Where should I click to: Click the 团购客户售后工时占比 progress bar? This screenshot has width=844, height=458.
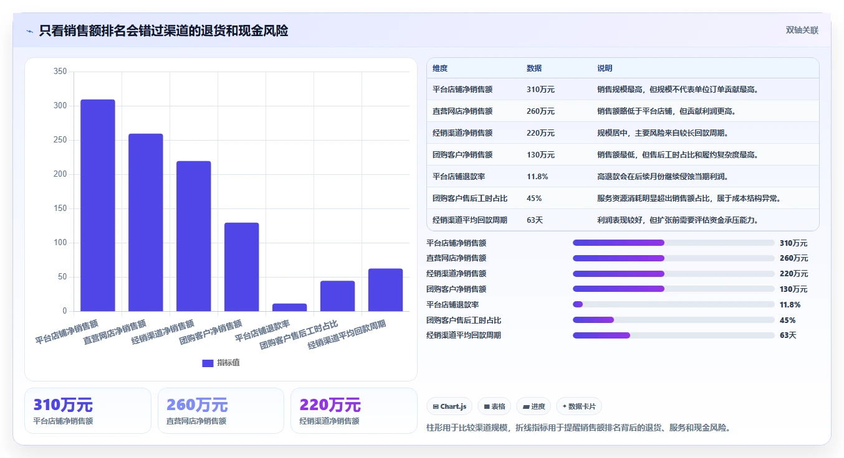pyautogui.click(x=674, y=320)
